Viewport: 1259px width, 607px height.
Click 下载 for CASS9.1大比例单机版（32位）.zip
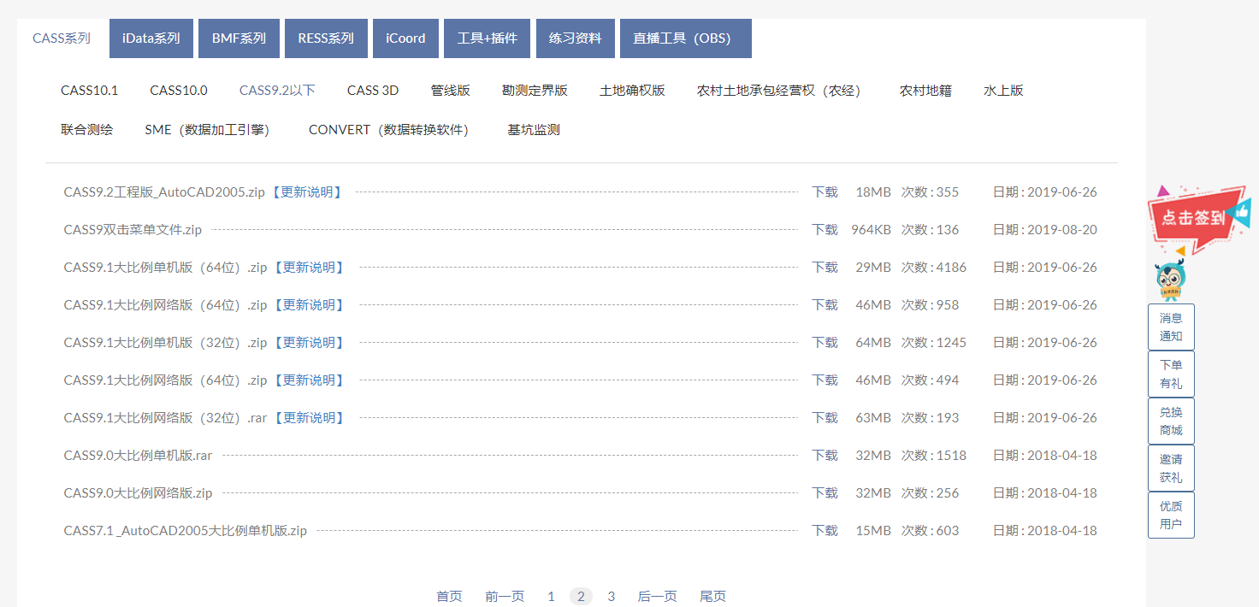point(825,343)
